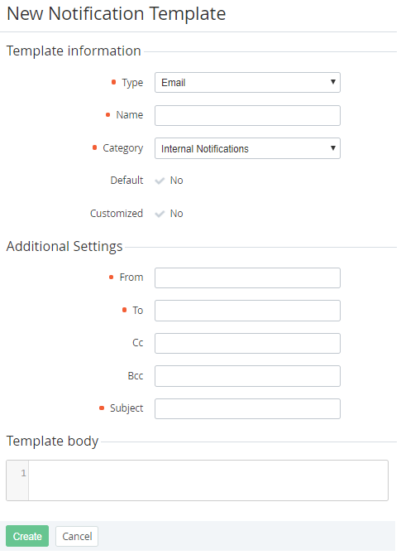
Task: Click the To recipient field
Action: 247,311
